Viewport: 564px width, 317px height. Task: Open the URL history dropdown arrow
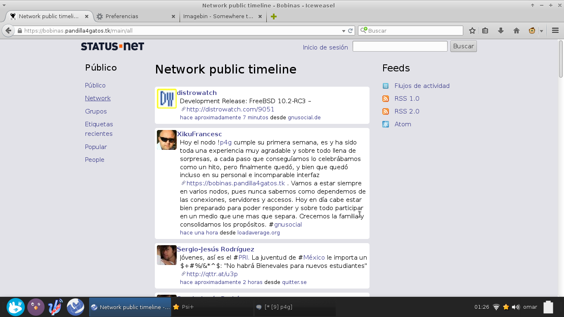pyautogui.click(x=344, y=31)
